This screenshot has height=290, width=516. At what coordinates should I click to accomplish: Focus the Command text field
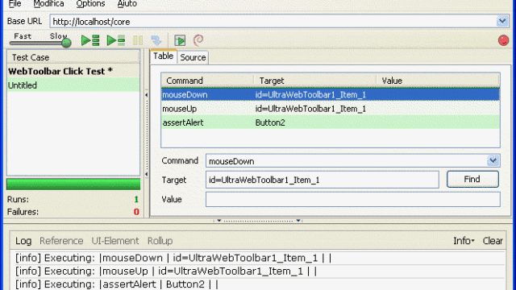click(x=347, y=161)
